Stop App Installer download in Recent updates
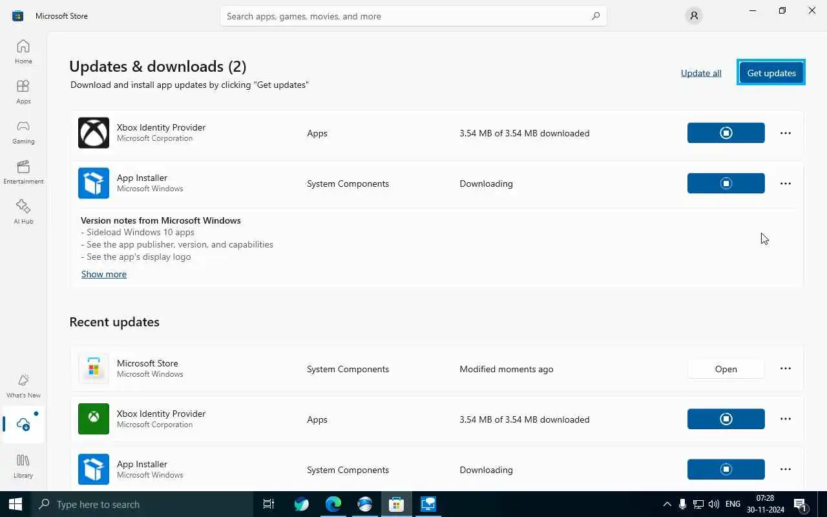 [x=726, y=470]
